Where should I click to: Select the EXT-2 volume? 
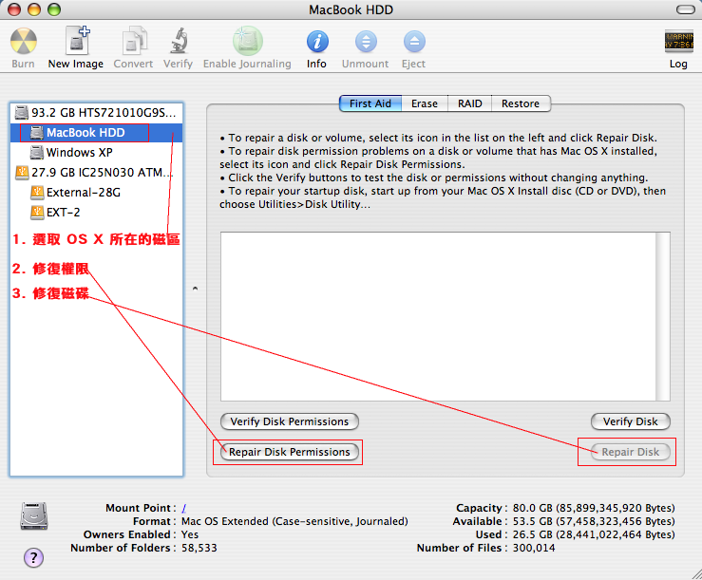[96, 212]
